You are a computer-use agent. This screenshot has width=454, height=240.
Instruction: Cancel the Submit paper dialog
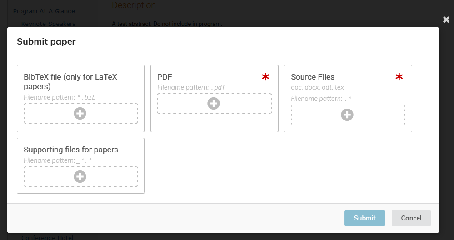[411, 218]
